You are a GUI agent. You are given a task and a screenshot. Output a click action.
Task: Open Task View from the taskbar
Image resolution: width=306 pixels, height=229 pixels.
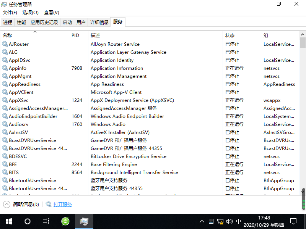click(46, 221)
